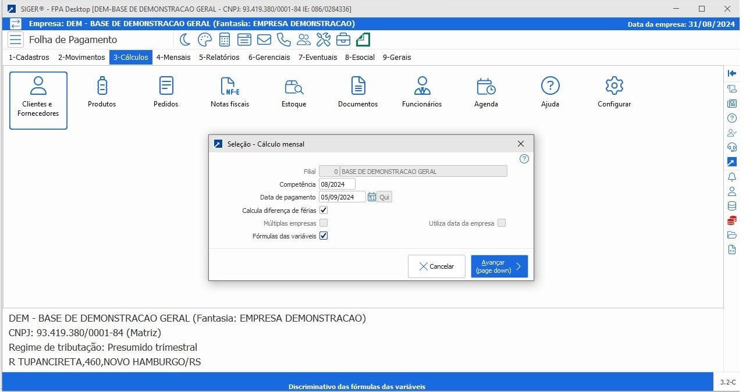Uncheck Calcula diferença de férias
This screenshot has width=746, height=392.
click(324, 210)
